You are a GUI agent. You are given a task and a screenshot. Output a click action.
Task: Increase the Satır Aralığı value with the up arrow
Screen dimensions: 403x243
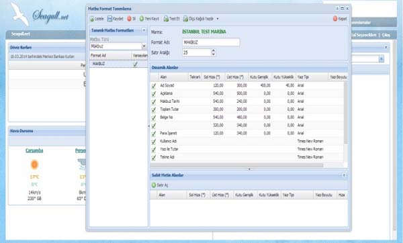(214, 51)
